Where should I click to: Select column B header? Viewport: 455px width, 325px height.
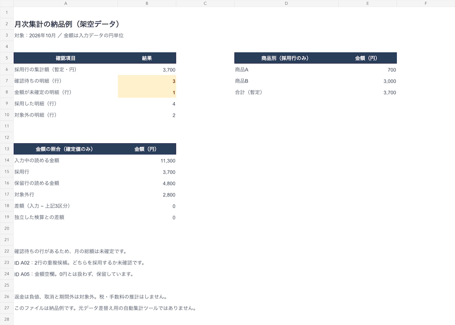pyautogui.click(x=147, y=3)
